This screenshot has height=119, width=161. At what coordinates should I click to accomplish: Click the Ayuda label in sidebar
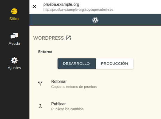coord(14,44)
